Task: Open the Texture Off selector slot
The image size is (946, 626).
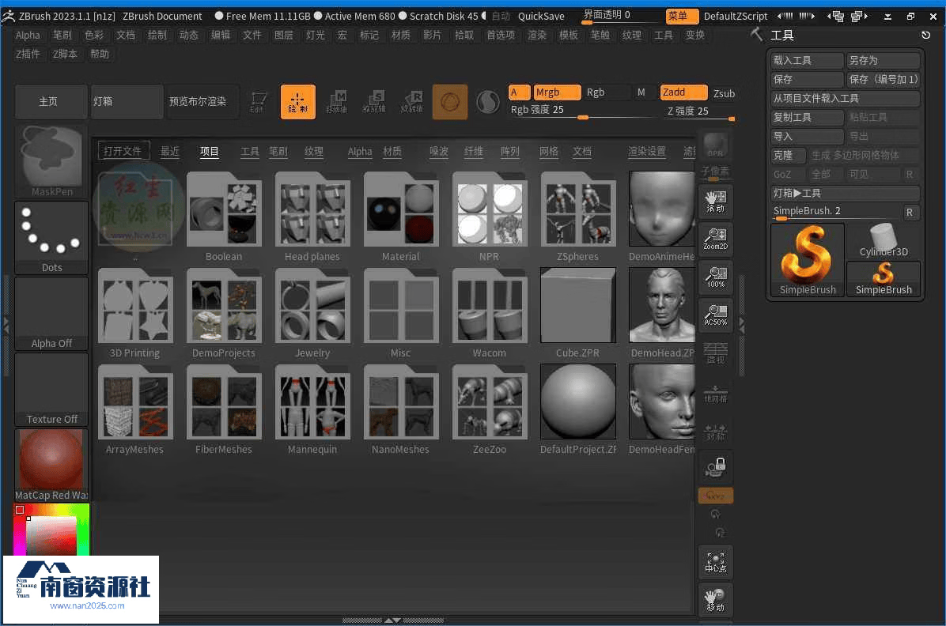Action: click(51, 390)
